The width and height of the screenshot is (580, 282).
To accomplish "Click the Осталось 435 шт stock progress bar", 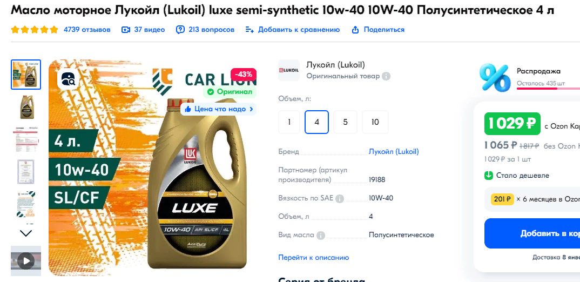I will (548, 89).
